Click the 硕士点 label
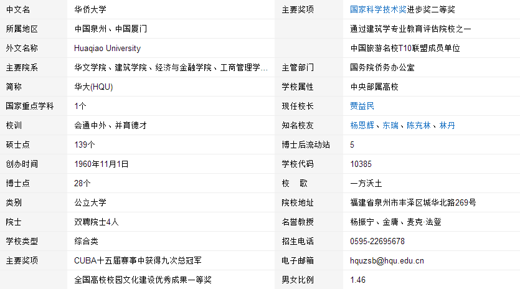The height and width of the screenshot is (289, 520). click(18, 144)
